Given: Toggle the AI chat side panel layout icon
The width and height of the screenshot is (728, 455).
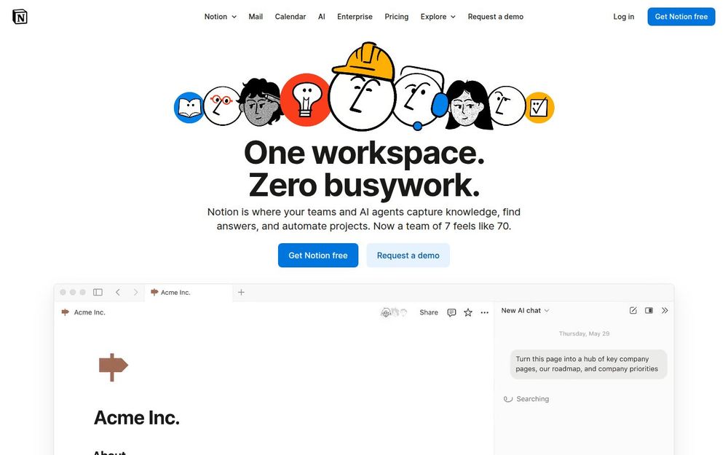Looking at the screenshot, I should pyautogui.click(x=649, y=311).
